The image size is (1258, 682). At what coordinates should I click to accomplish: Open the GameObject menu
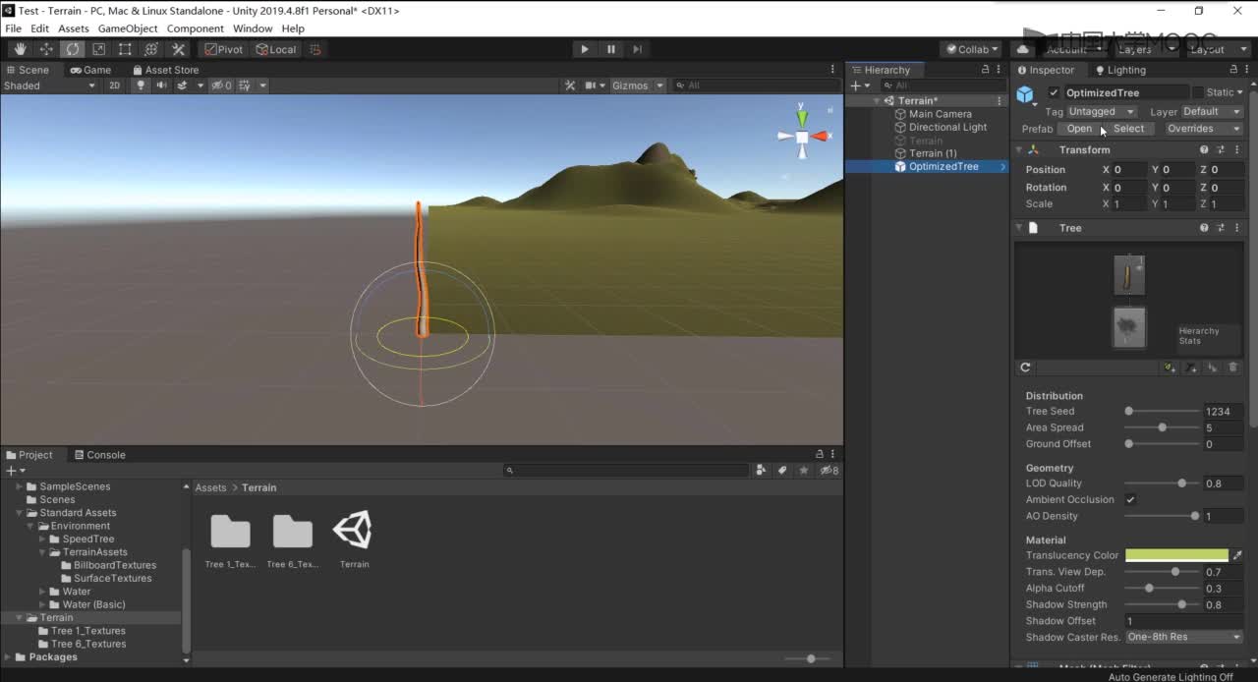tap(128, 28)
